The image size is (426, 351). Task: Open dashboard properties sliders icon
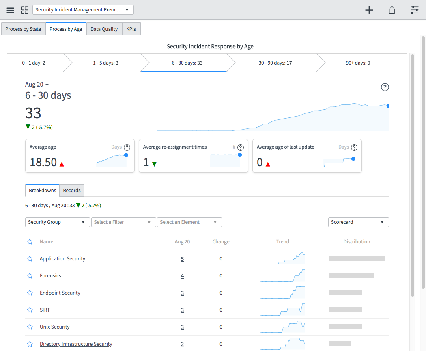pos(415,10)
